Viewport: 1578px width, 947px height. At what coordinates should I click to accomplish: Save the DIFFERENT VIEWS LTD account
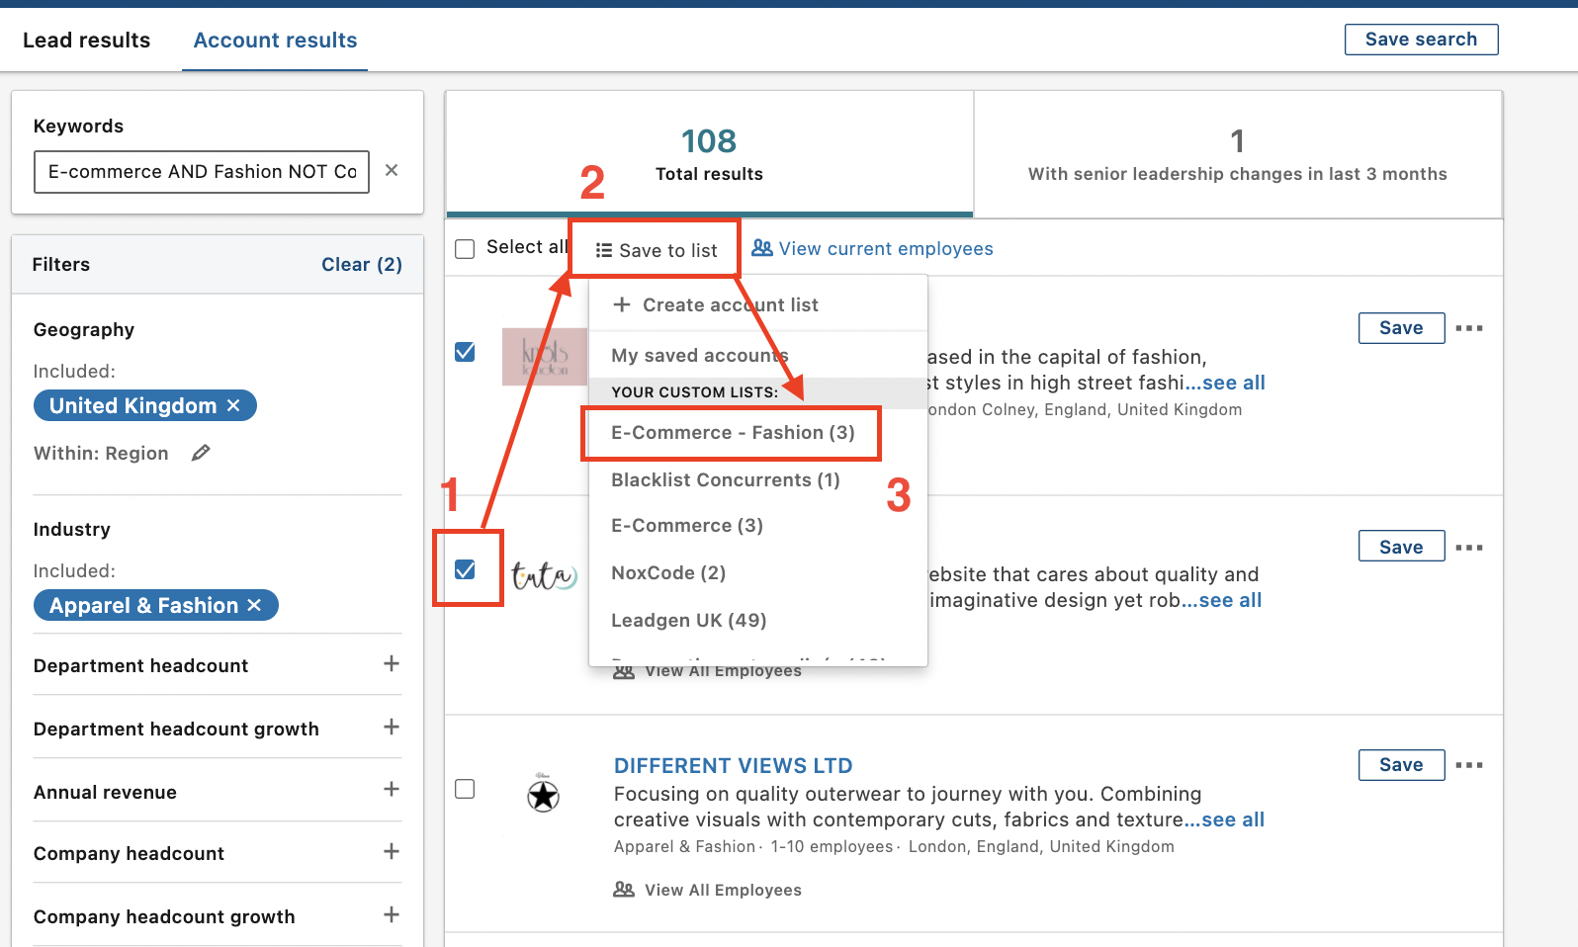[x=1401, y=764]
